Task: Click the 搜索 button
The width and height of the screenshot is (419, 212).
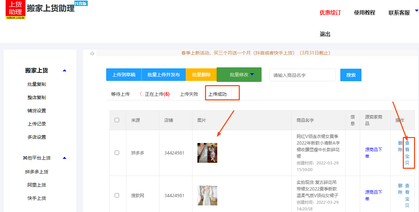Action: 351,75
